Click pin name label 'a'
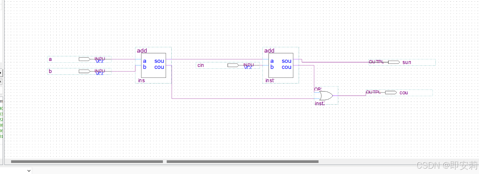The image size is (479, 174). pyautogui.click(x=50, y=59)
